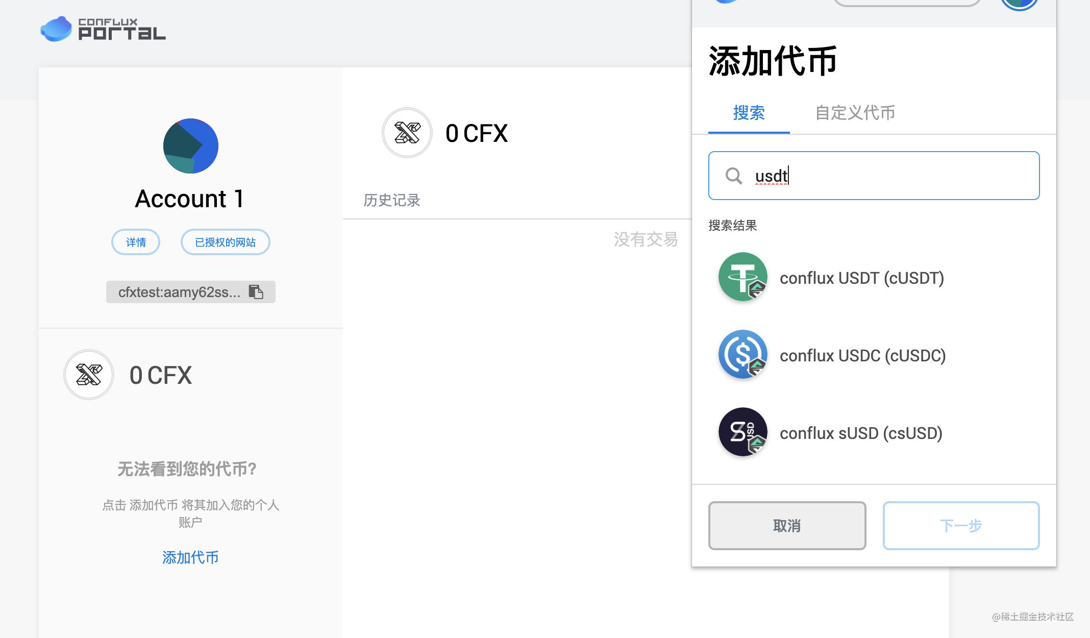1090x638 pixels.
Task: Click the main 0 CFX balance
Action: point(477,134)
